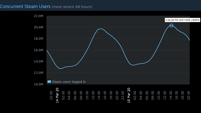Click the 22.0M y-axis label
Viewport: 201px width, 113px height.
pos(38,16)
